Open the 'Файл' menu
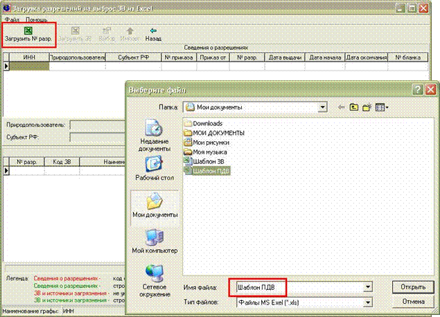Viewport: 440px width, 317px height. click(11, 19)
